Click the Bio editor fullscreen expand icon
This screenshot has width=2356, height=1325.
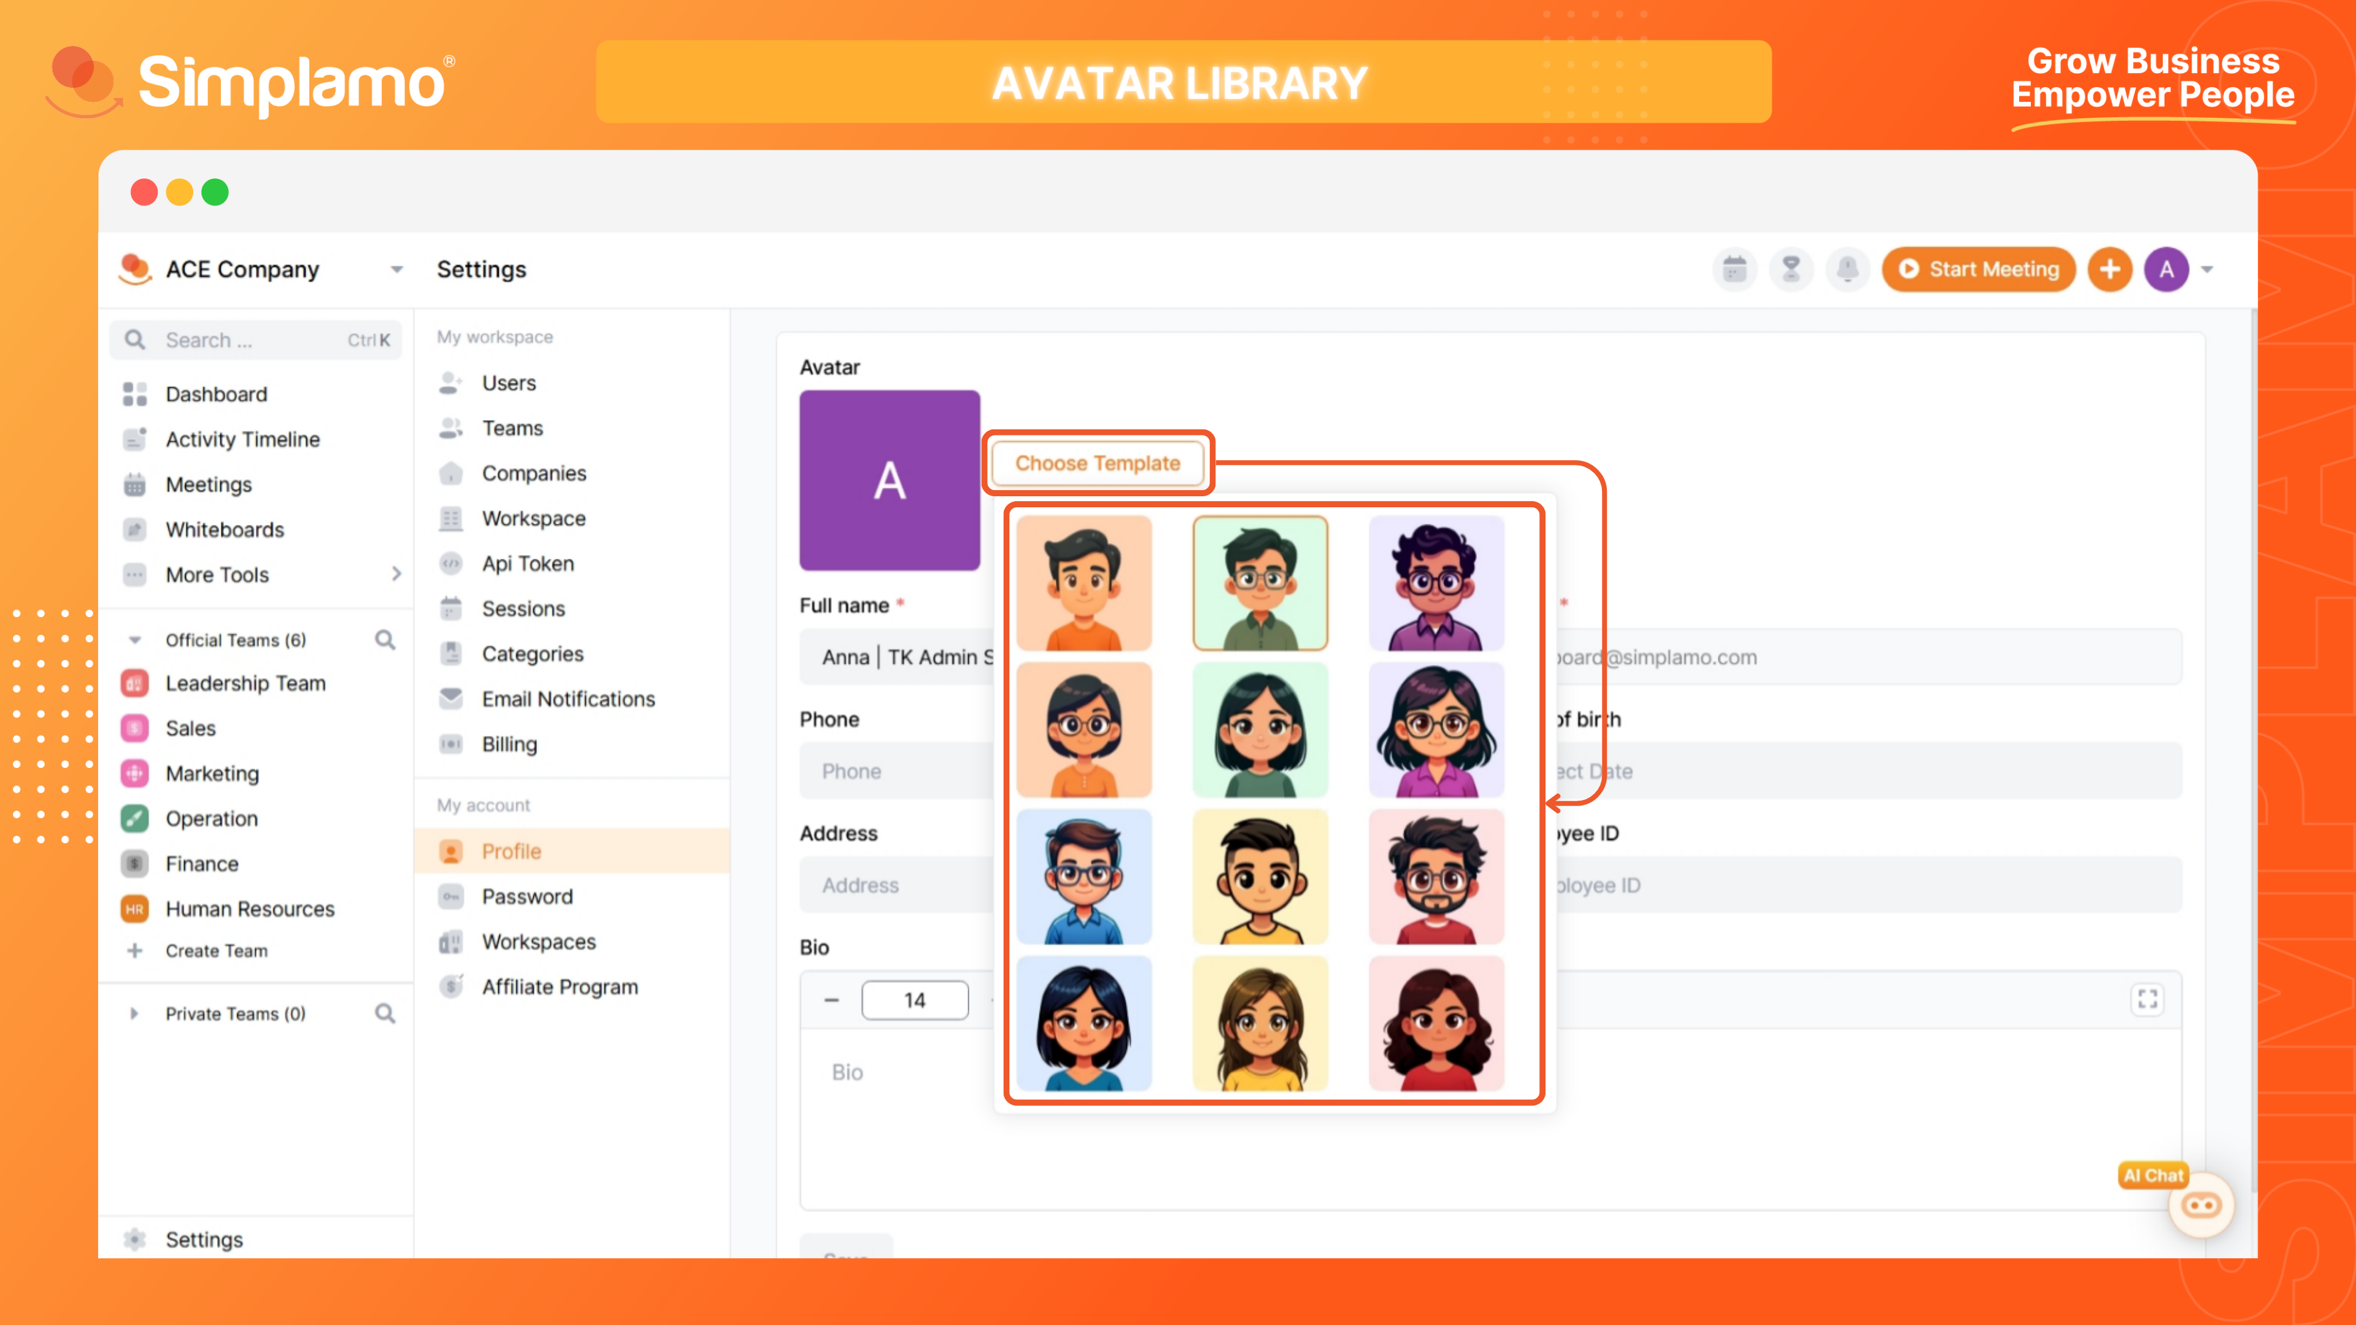2147,999
